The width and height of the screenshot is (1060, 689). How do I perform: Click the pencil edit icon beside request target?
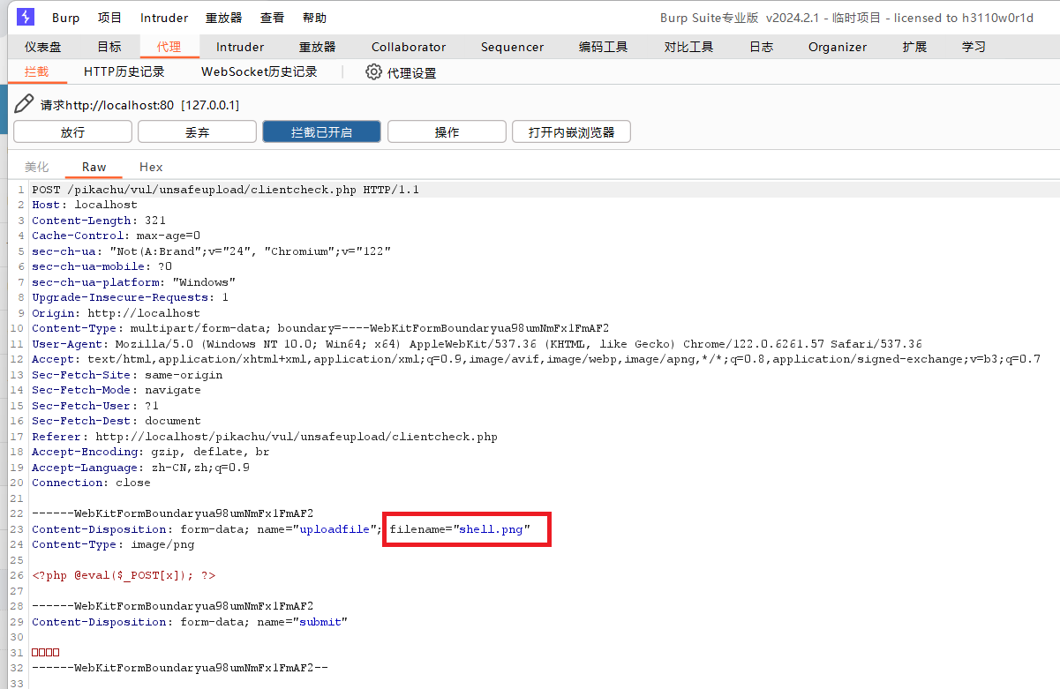(24, 104)
